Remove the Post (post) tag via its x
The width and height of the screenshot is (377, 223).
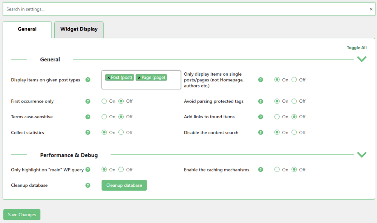109,78
